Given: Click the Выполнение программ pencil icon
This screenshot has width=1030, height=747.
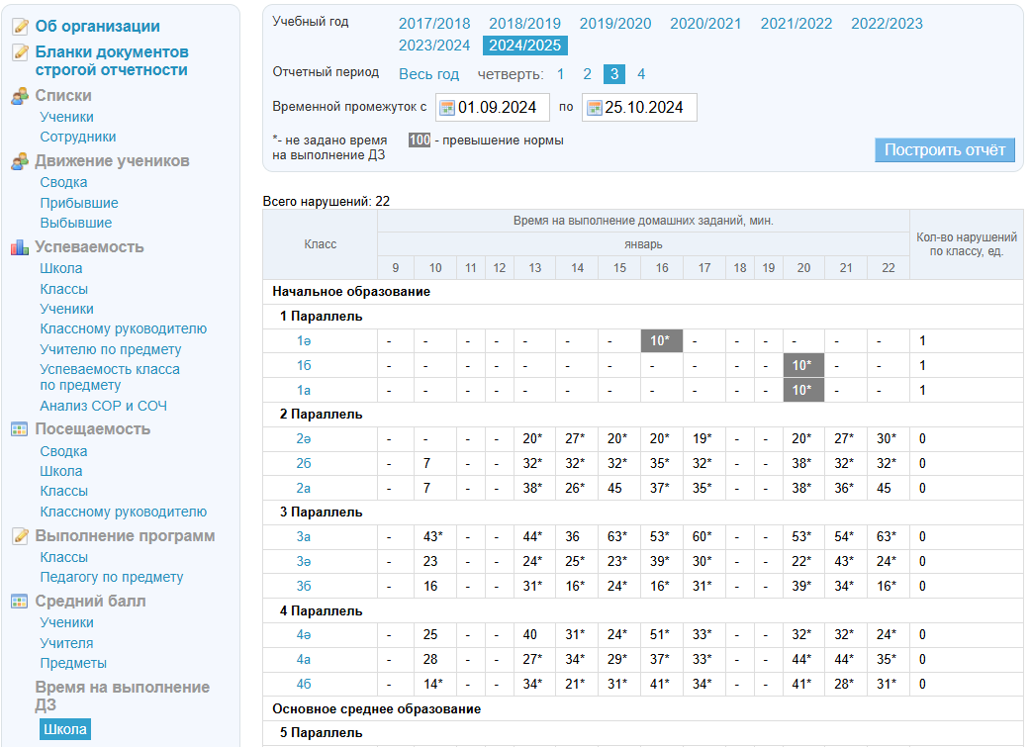Looking at the screenshot, I should point(20,536).
